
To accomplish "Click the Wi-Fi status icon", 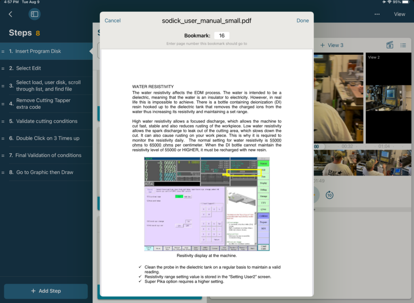I will 389,2.
